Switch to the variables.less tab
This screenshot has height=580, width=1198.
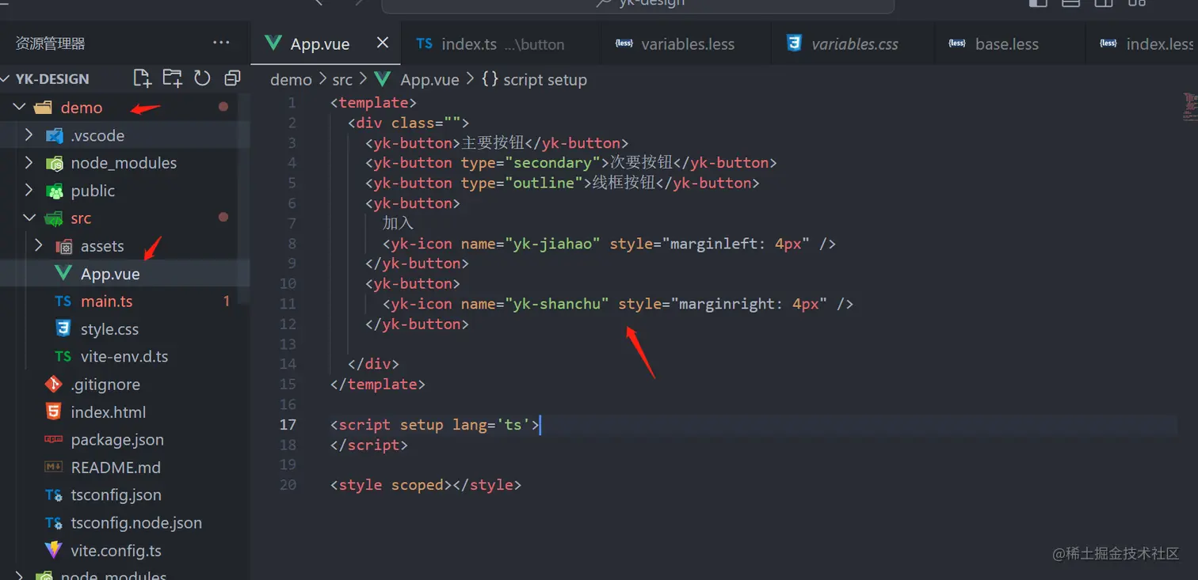coord(685,44)
